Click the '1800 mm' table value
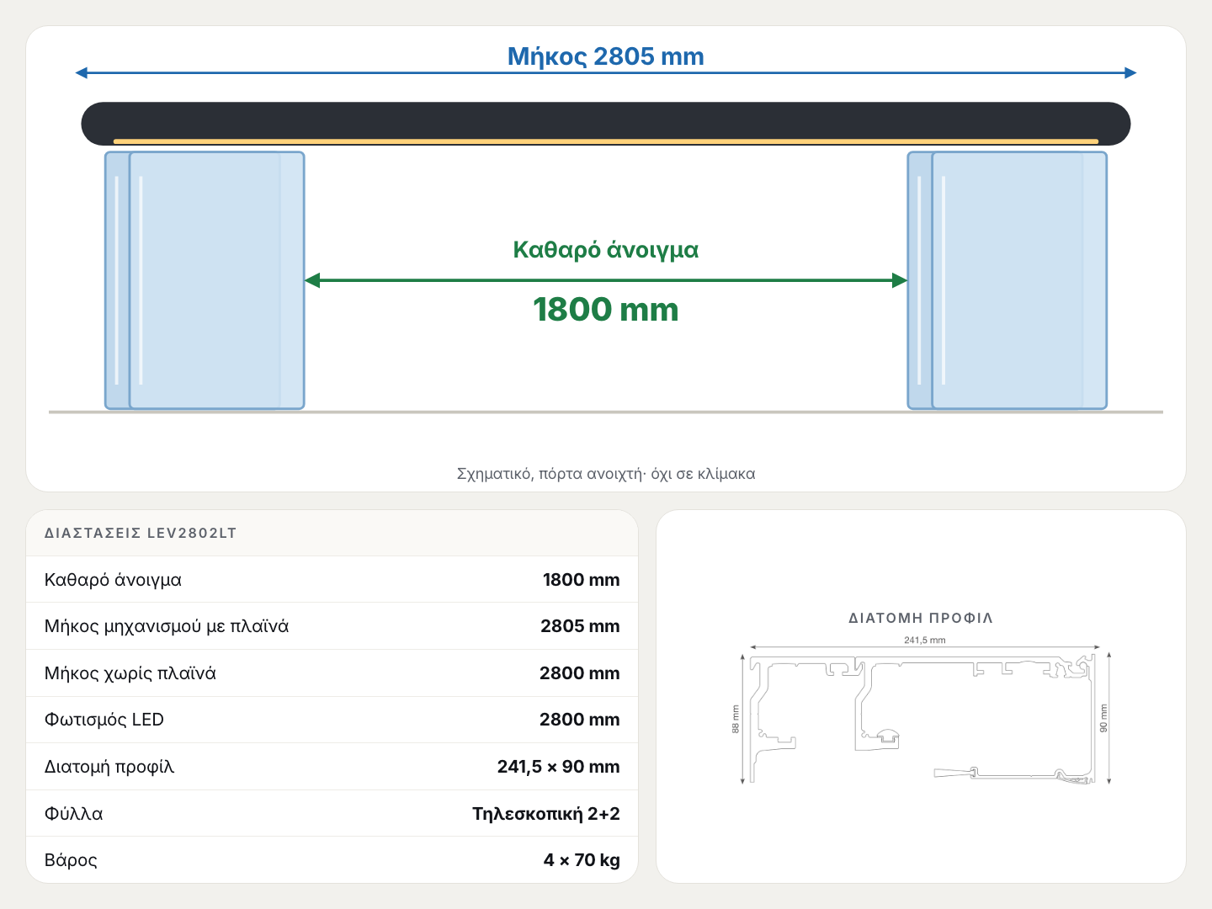Screen dimensions: 1212x909 pyautogui.click(x=582, y=580)
